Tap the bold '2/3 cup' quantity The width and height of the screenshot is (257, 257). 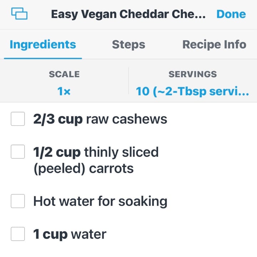coord(58,120)
